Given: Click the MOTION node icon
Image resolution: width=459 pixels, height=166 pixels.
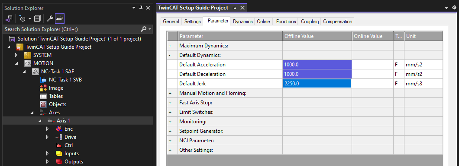Looking at the screenshot, I should [28, 63].
